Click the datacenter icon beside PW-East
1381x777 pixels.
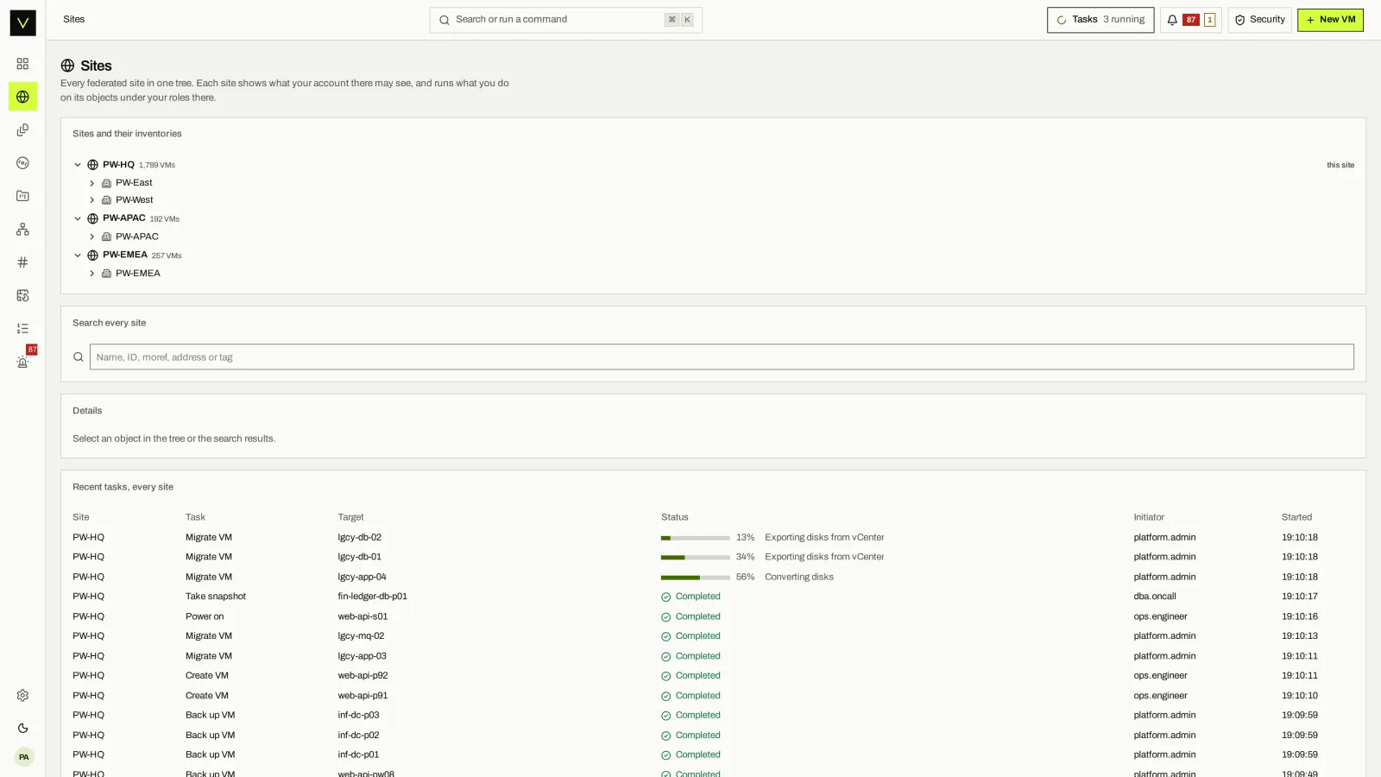coord(106,183)
